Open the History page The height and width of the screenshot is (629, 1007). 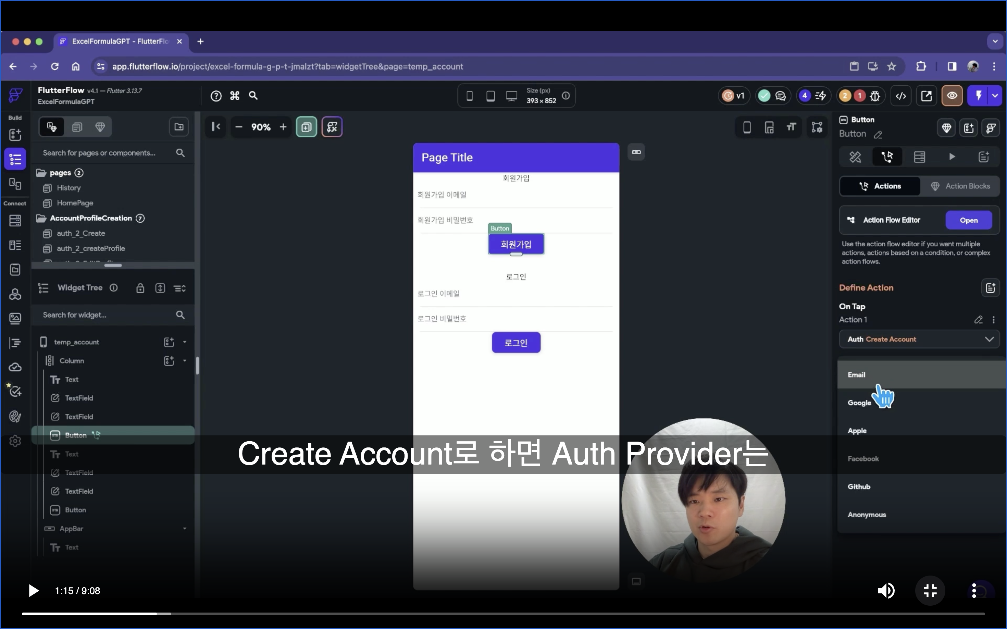tap(69, 188)
